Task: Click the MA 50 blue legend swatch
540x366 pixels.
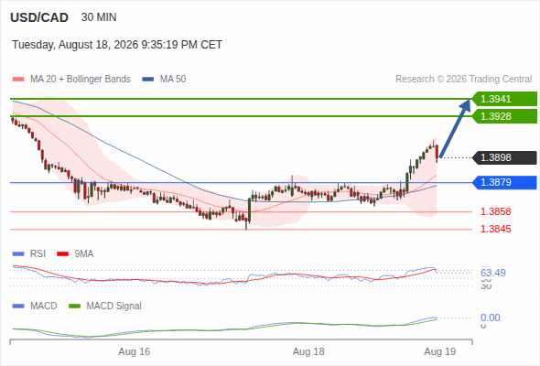Action: pos(148,80)
